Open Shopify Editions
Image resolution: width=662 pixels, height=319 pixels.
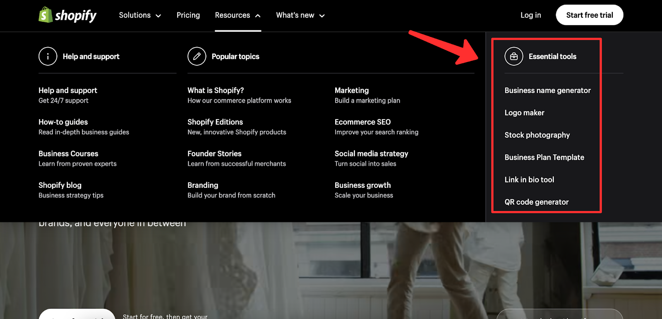point(237,127)
